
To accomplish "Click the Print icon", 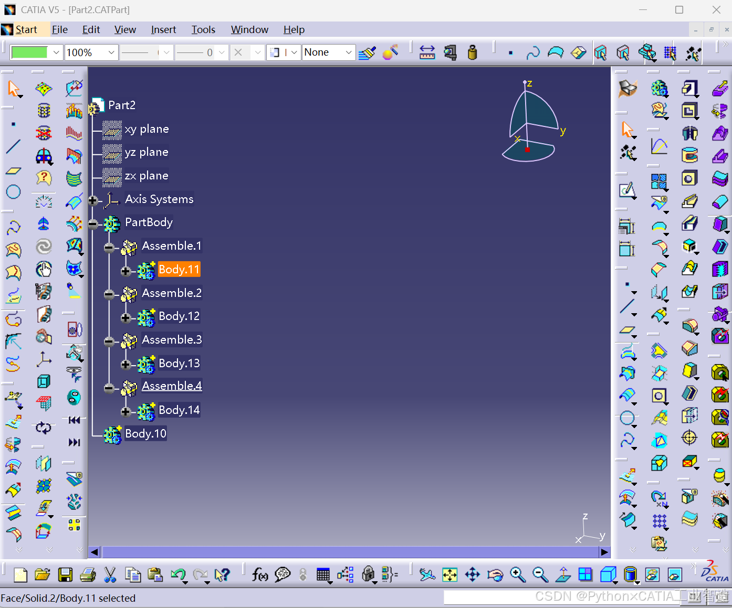I will 88,575.
